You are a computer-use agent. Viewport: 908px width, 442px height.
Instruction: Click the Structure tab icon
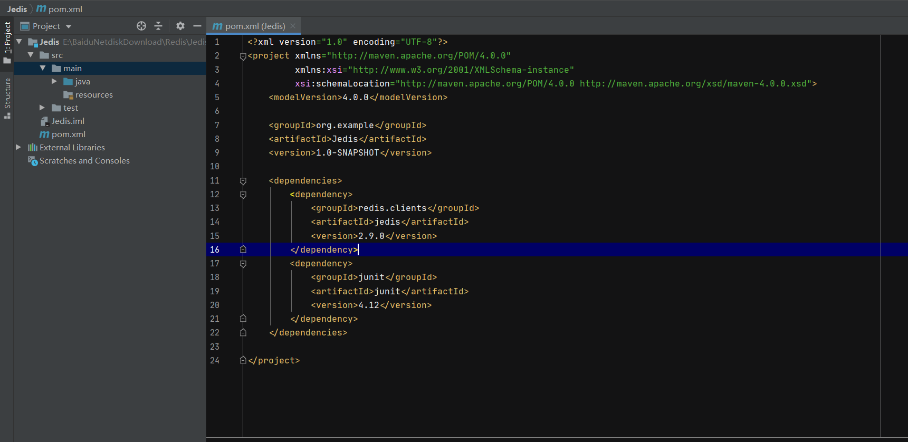click(x=7, y=116)
